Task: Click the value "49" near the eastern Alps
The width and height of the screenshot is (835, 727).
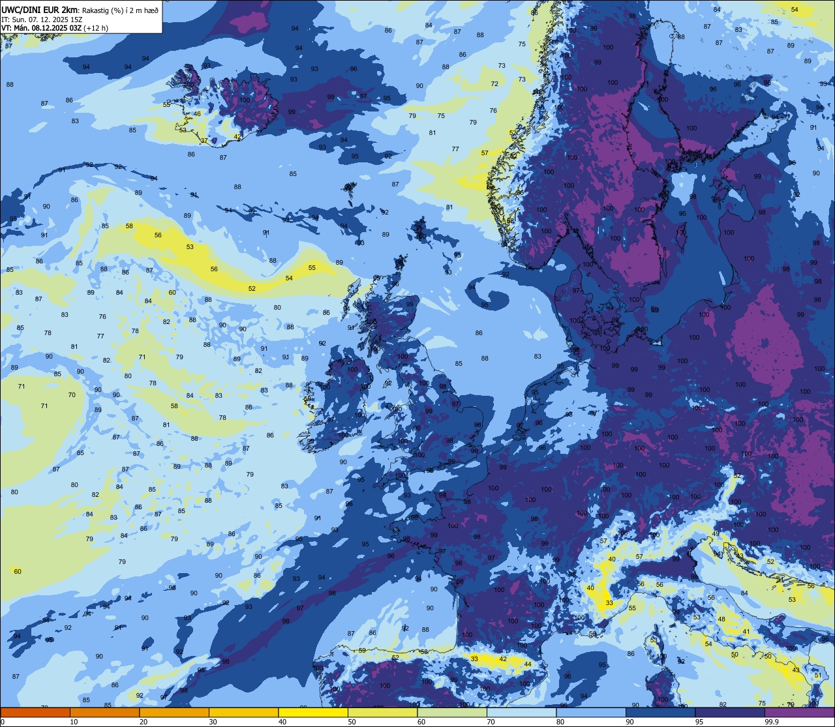Action: click(716, 534)
